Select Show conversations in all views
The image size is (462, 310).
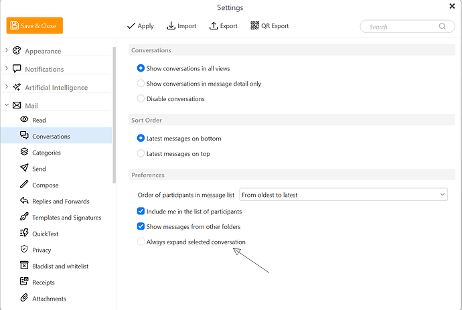tap(141, 68)
